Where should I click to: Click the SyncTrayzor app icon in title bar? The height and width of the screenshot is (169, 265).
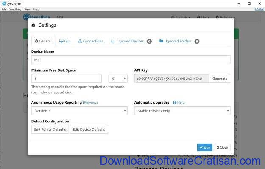coord(4,3)
